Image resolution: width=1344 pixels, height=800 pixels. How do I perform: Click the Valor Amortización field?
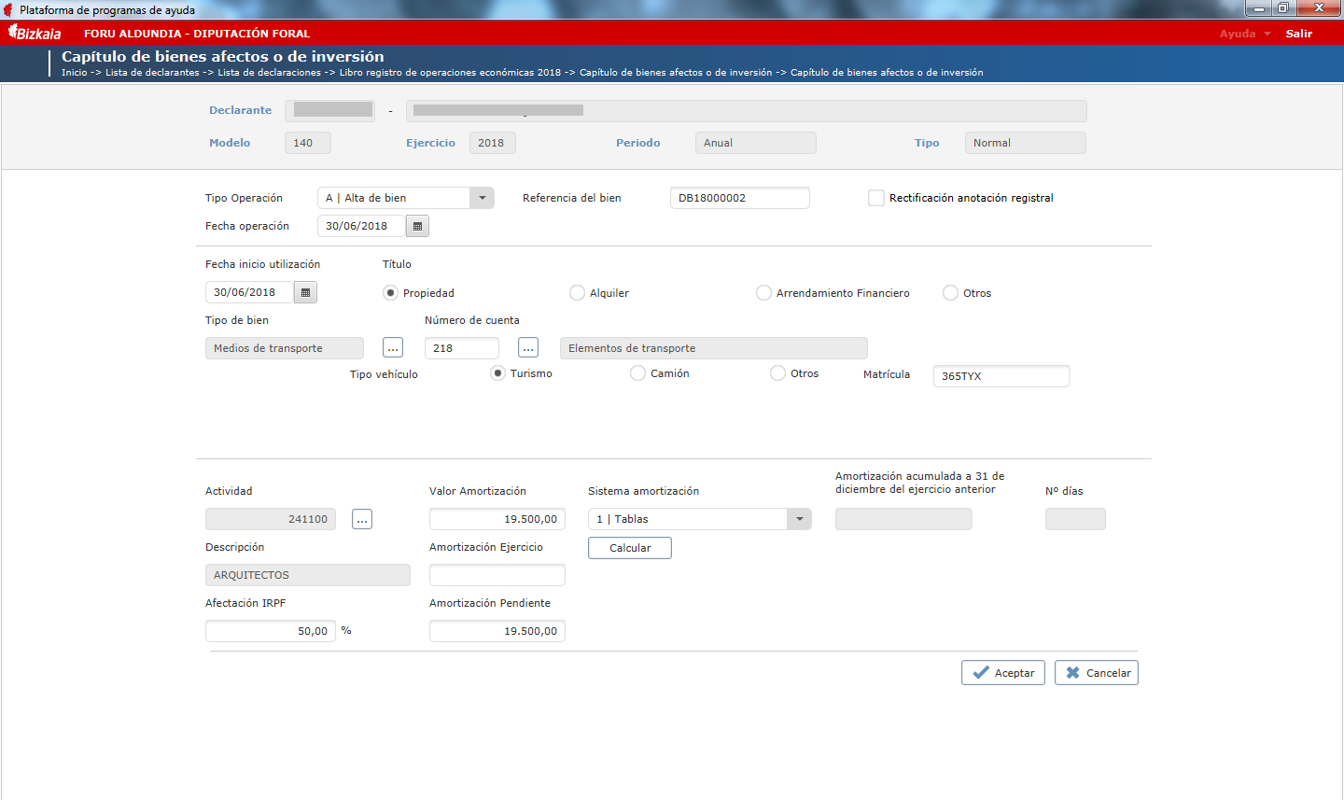click(497, 519)
